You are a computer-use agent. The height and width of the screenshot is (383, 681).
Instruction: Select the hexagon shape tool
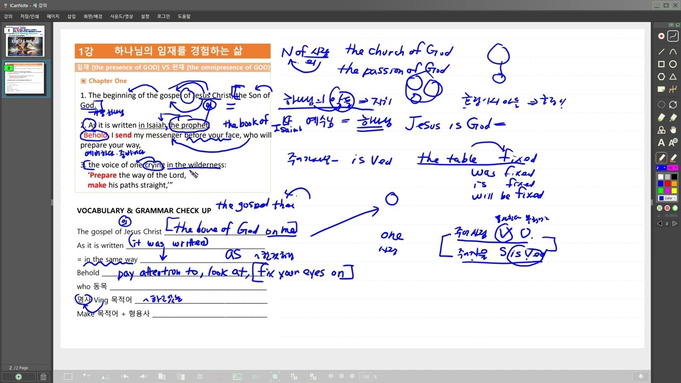pos(661,77)
